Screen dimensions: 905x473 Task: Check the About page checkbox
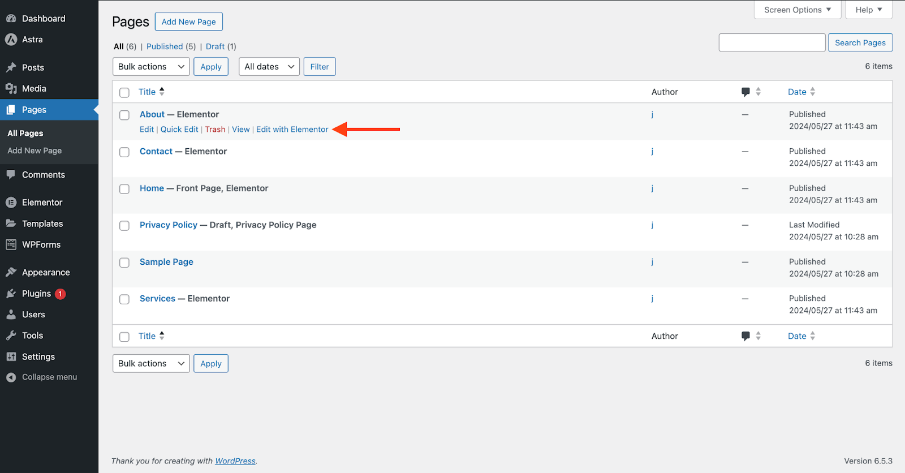click(124, 115)
